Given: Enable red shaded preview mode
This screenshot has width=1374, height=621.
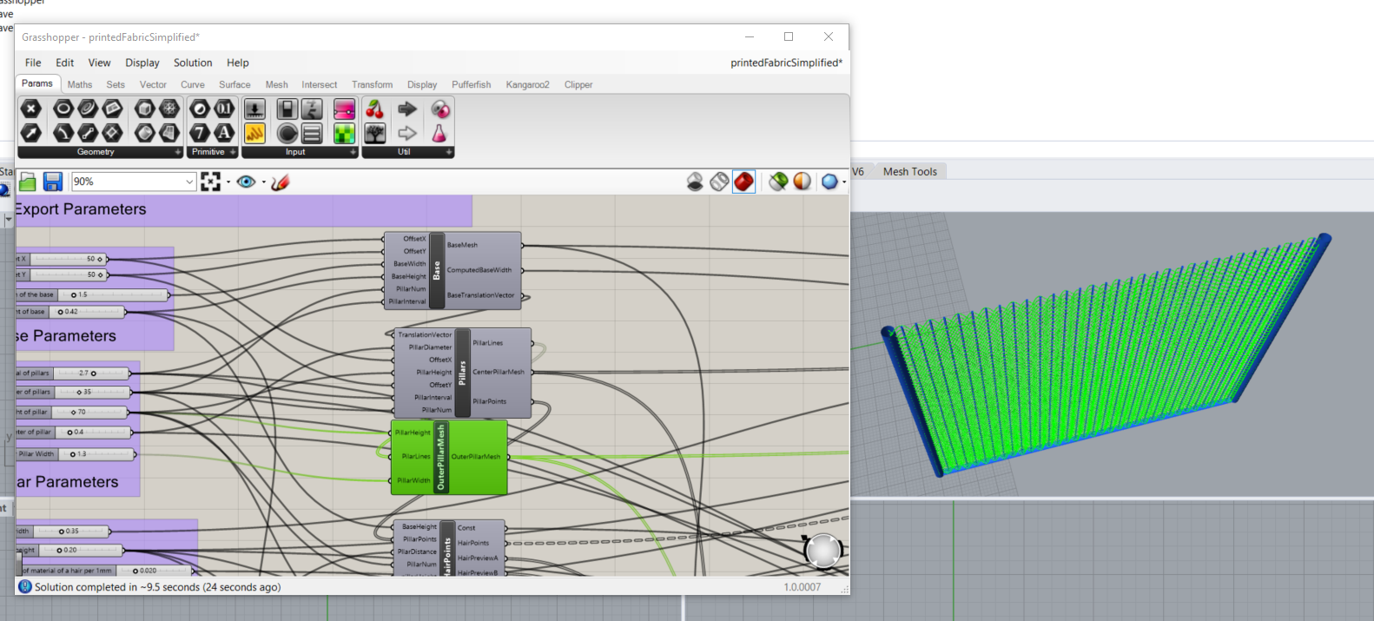Looking at the screenshot, I should pos(744,182).
